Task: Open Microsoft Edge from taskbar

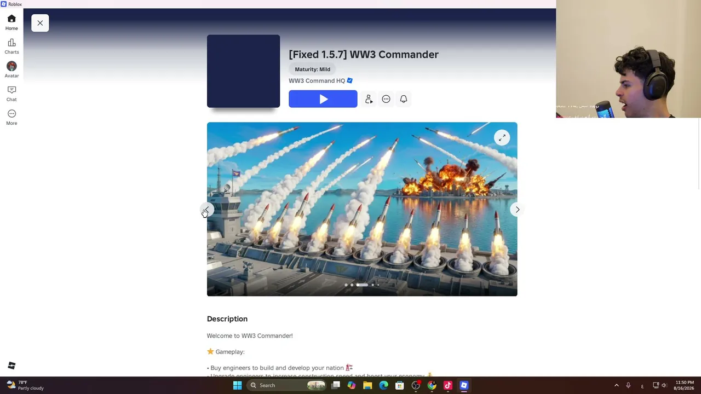Action: coord(384,385)
